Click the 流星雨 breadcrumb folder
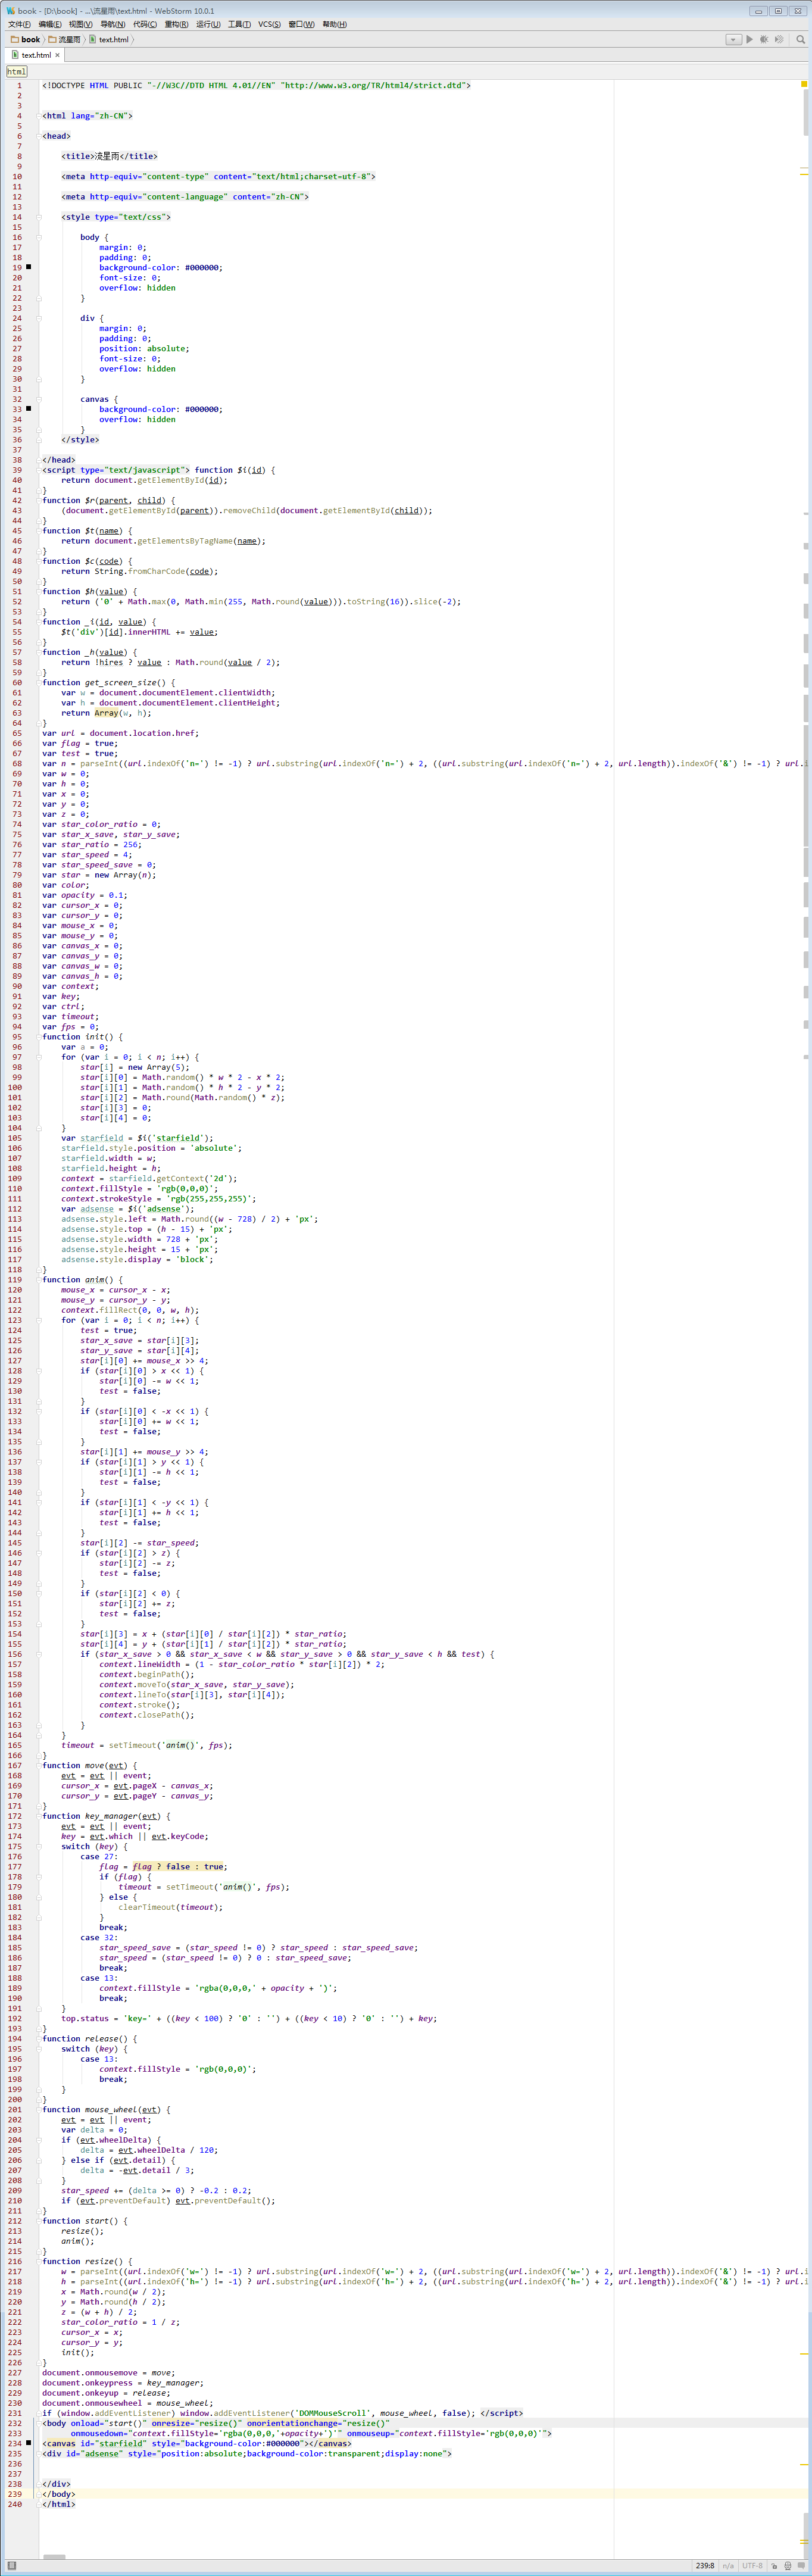This screenshot has height=2576, width=812. 64,39
